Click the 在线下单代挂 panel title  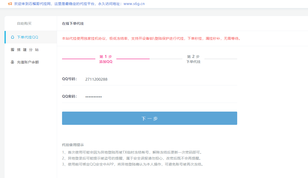pos(73,23)
